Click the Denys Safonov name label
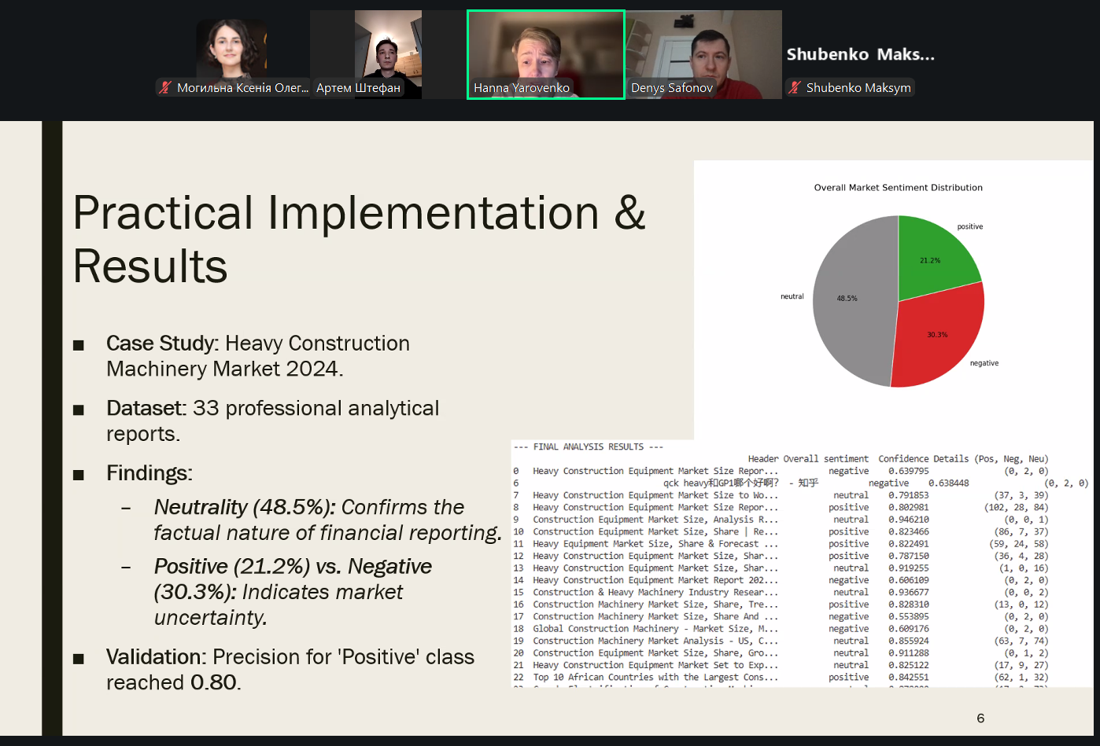Viewport: 1100px width, 746px height. point(671,88)
